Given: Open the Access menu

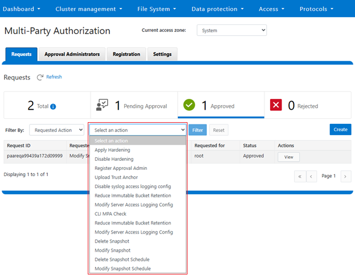Looking at the screenshot, I should [x=271, y=9].
